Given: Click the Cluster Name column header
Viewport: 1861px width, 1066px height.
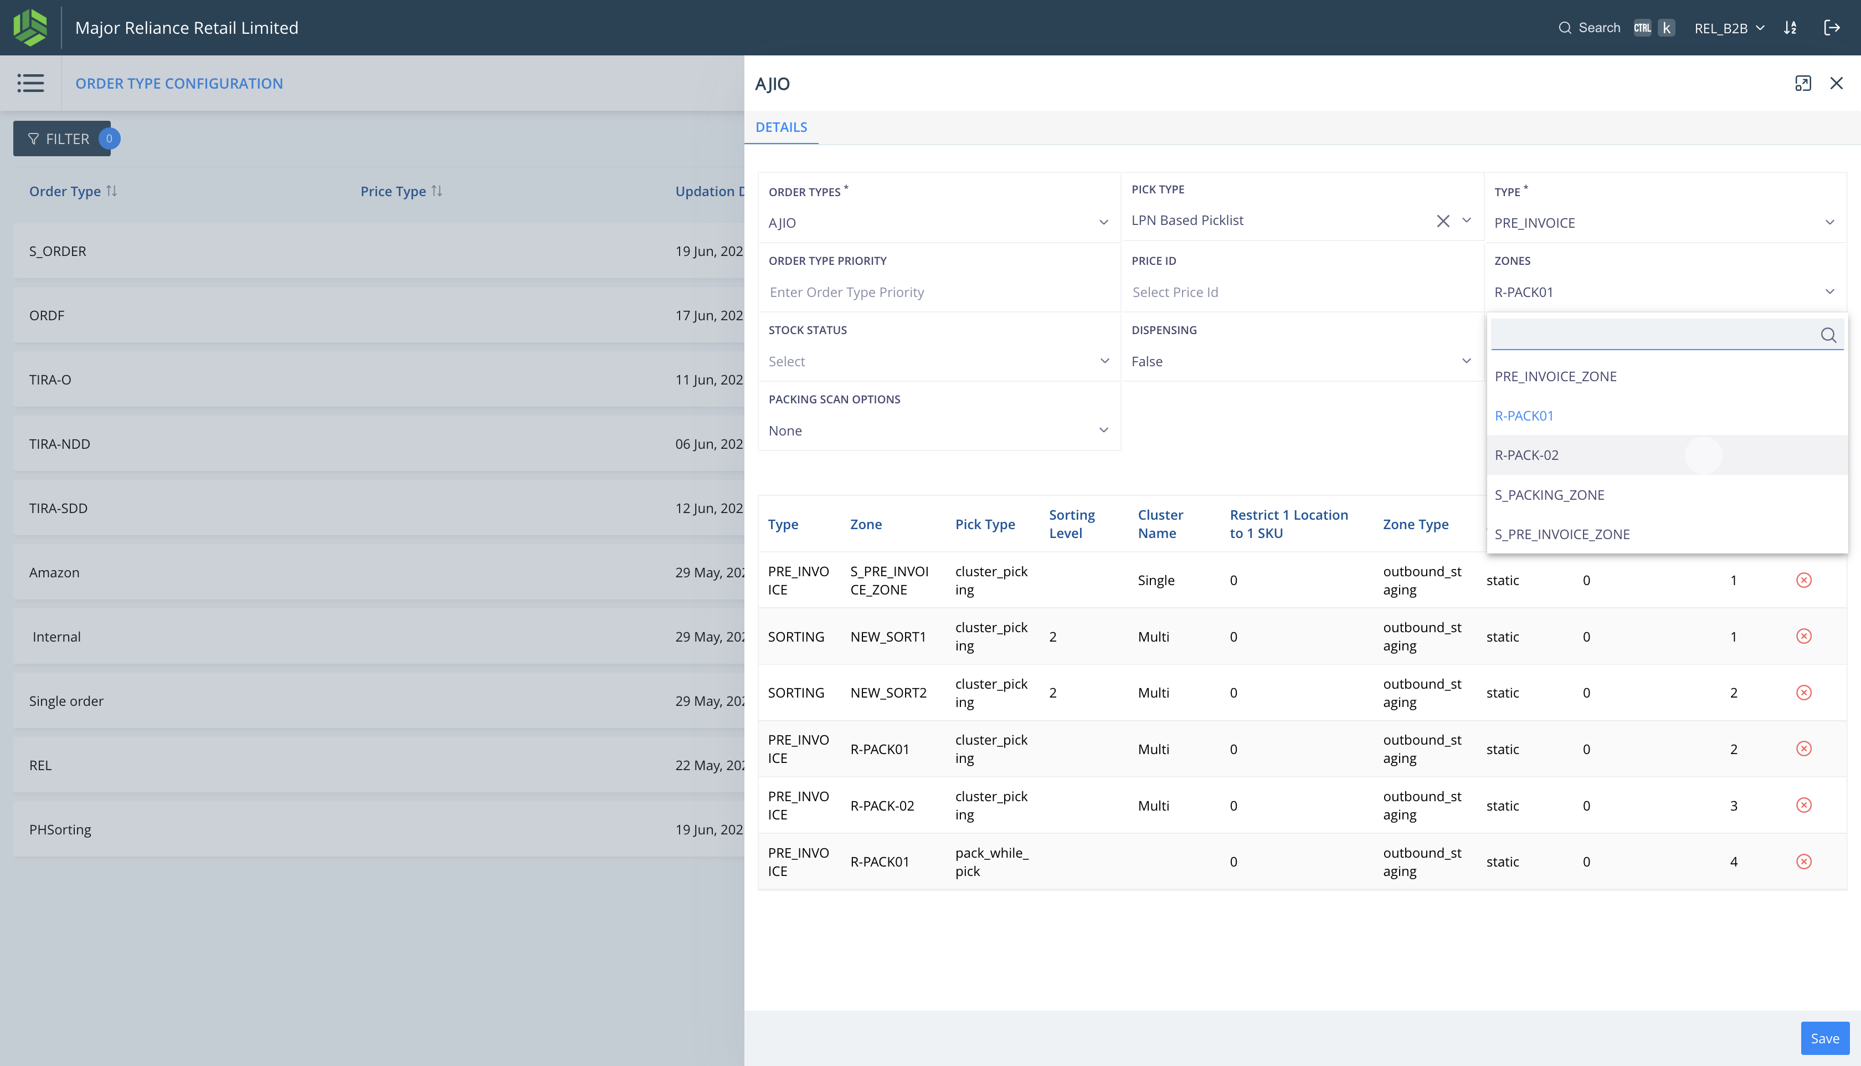Looking at the screenshot, I should coord(1160,524).
